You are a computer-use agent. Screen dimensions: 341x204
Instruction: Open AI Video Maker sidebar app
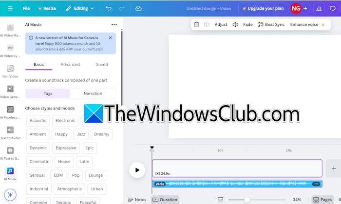click(x=10, y=30)
